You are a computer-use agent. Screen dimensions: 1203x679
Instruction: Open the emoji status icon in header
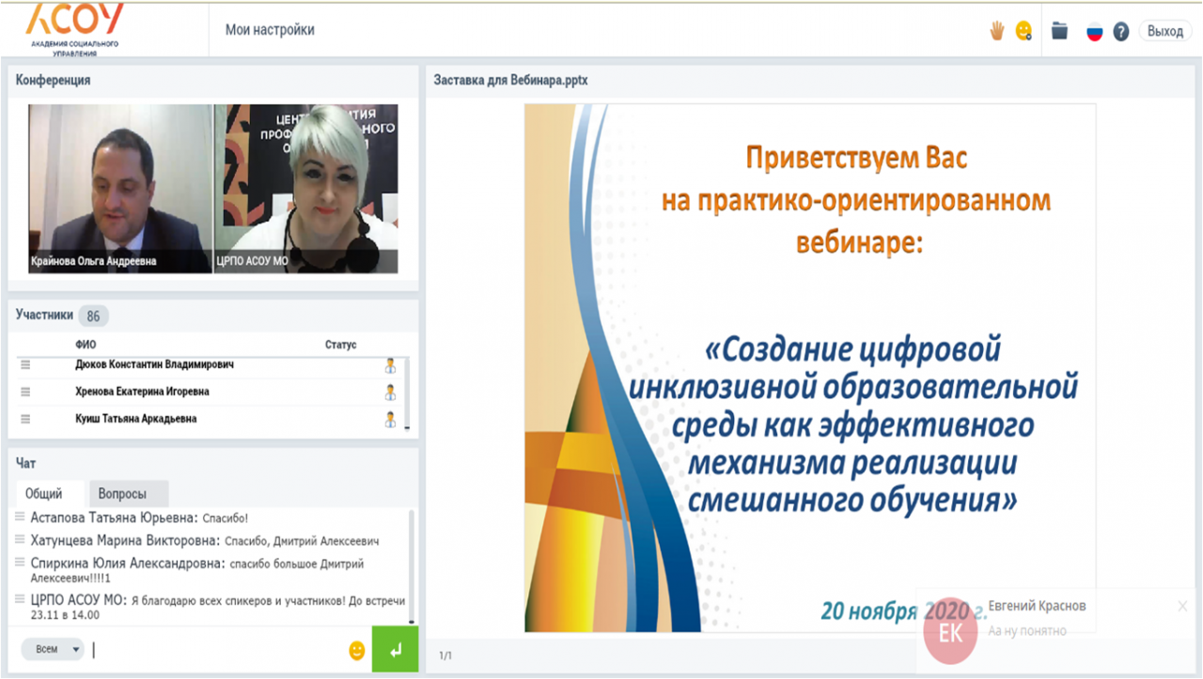[1023, 31]
